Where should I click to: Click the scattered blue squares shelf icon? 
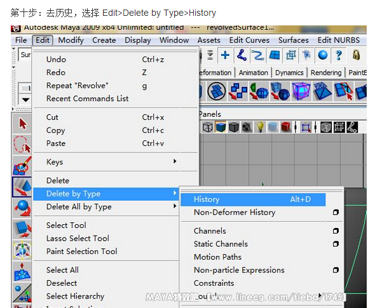pos(238,91)
